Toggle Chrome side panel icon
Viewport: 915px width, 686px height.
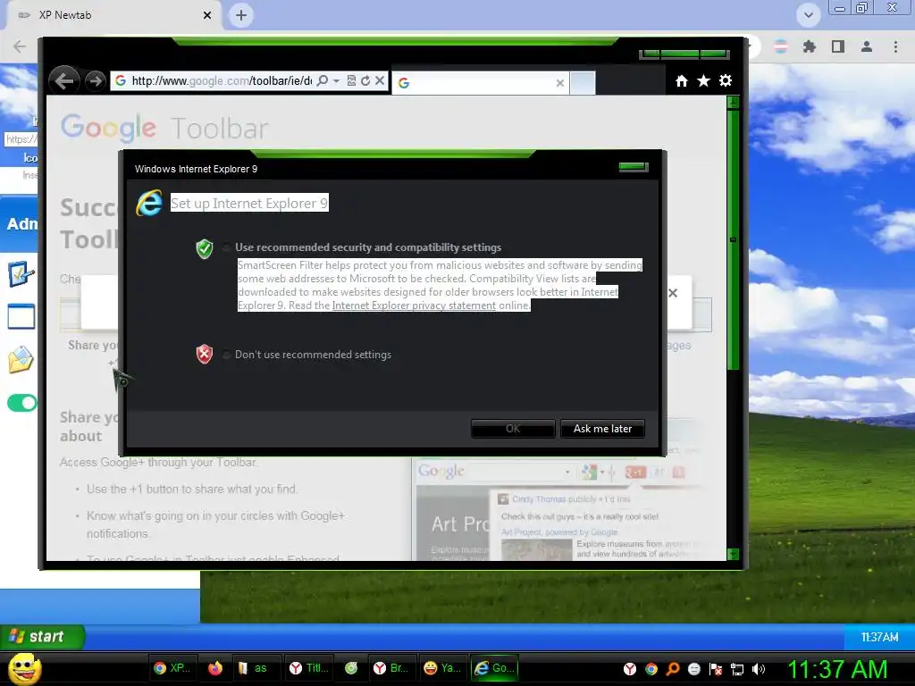(838, 46)
